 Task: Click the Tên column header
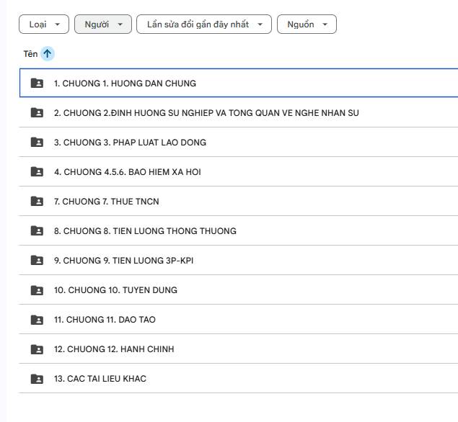coord(30,54)
